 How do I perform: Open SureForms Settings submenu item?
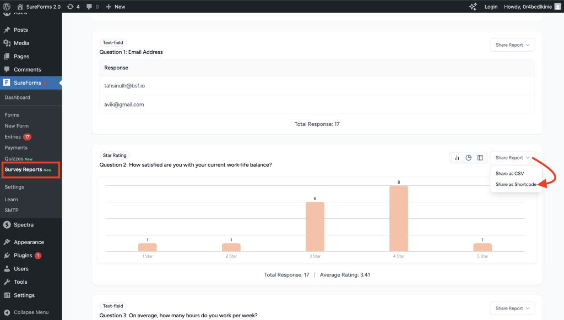[x=14, y=187]
